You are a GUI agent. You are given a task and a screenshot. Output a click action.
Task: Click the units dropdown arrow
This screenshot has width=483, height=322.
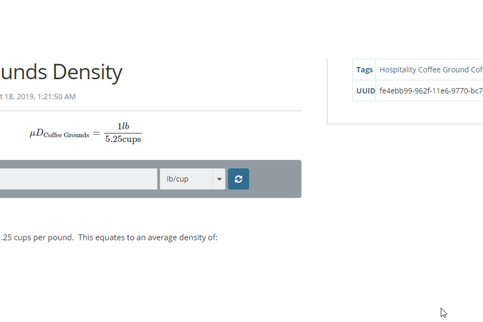click(219, 179)
